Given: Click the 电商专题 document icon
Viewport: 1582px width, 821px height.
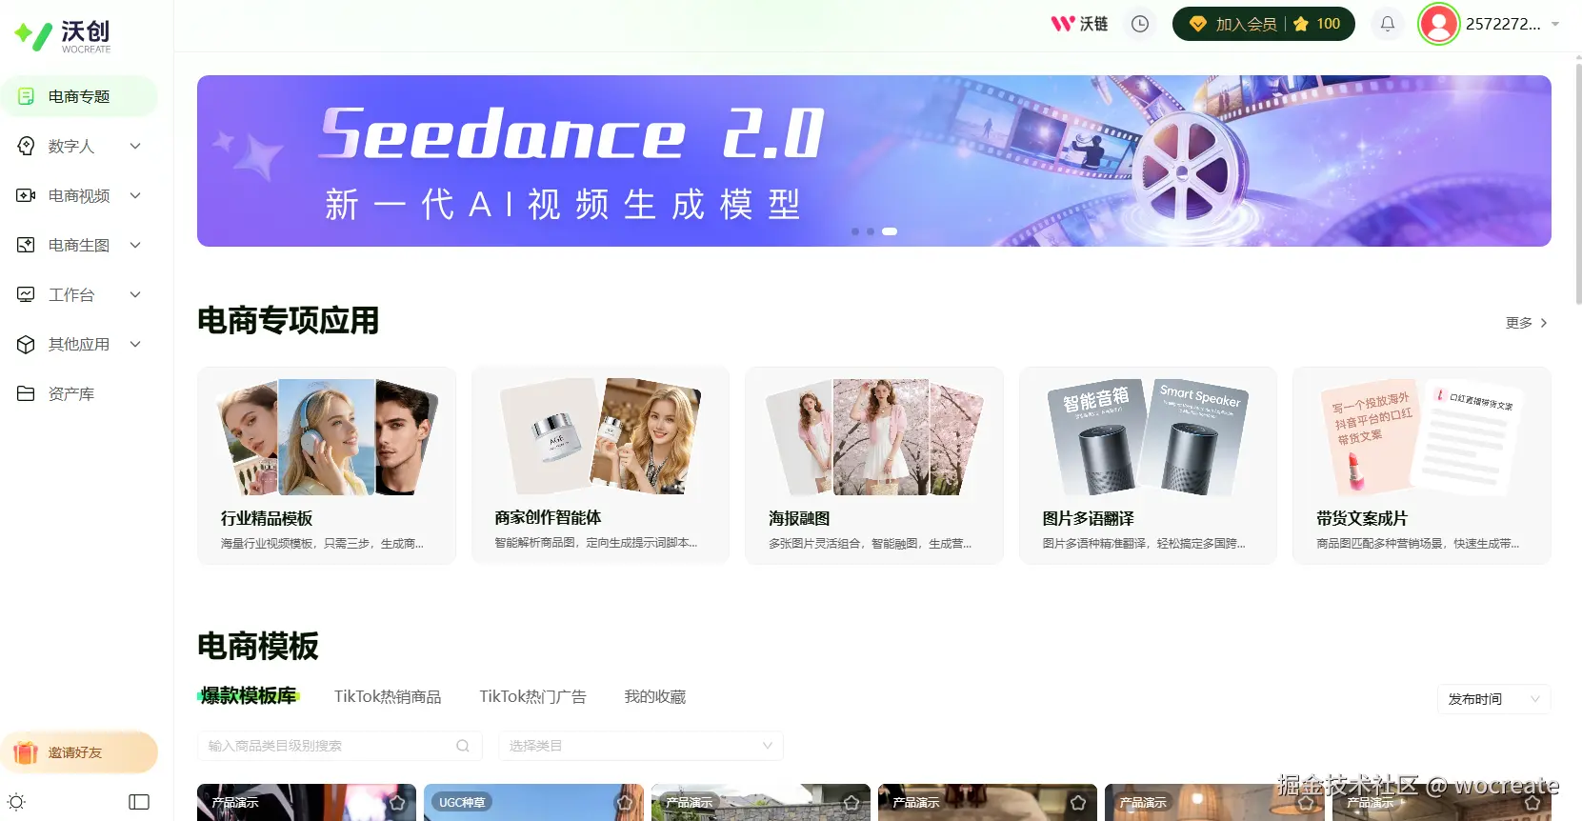Looking at the screenshot, I should (26, 96).
